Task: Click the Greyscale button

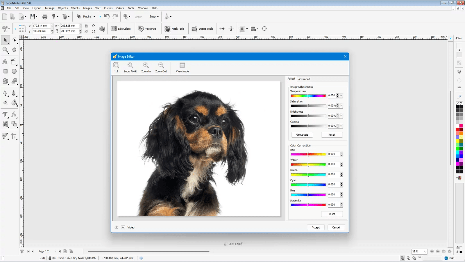Action: point(302,135)
